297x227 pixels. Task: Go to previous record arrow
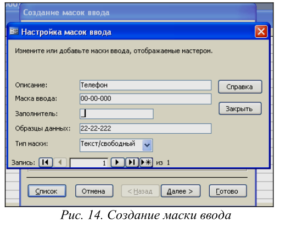tap(60, 162)
